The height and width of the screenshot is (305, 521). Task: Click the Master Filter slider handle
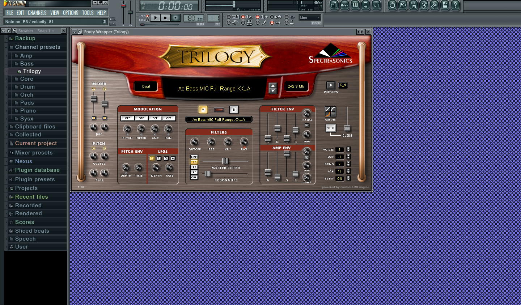225,161
